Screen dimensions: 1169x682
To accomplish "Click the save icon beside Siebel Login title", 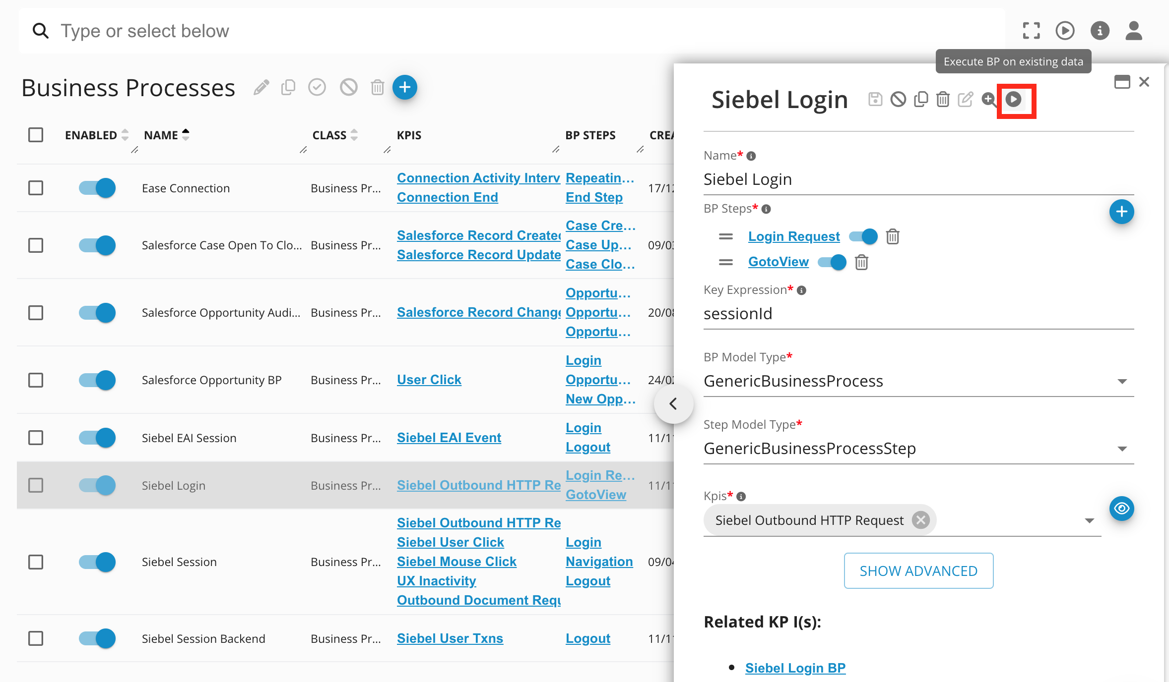I will pyautogui.click(x=875, y=100).
